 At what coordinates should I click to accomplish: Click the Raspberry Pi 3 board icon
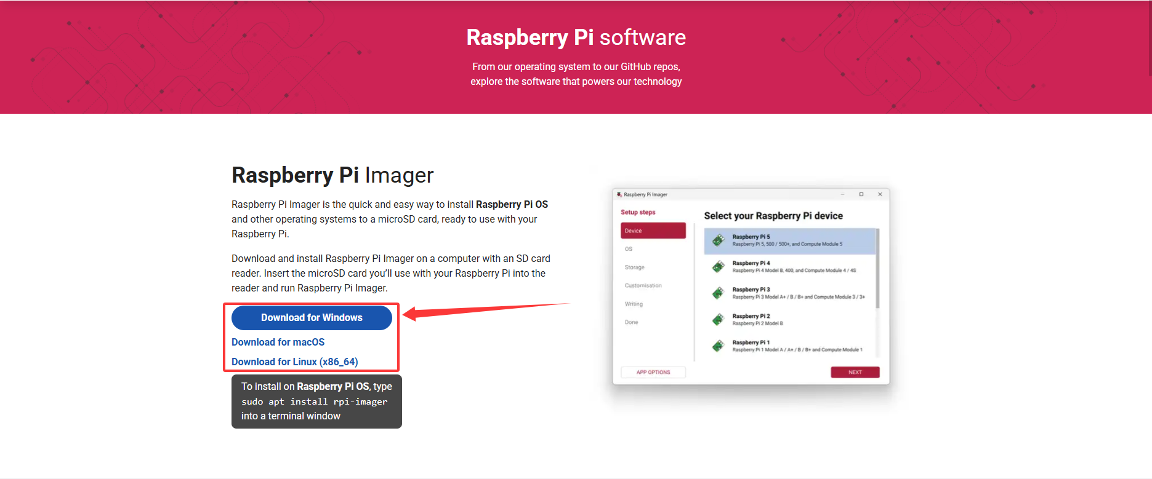coord(718,293)
